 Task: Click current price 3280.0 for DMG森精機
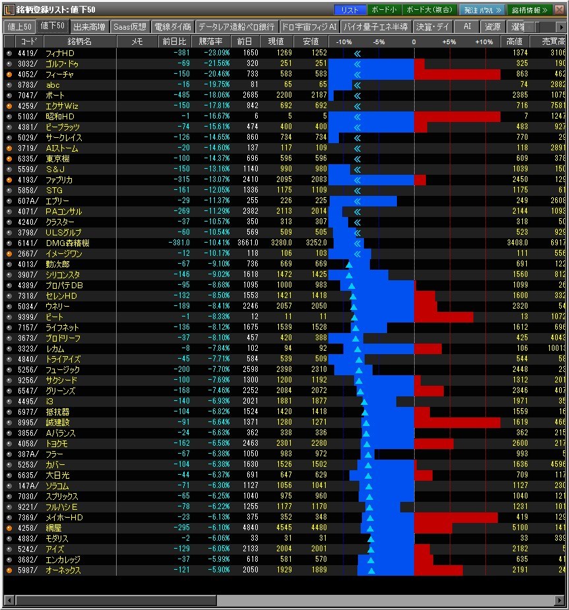pyautogui.click(x=282, y=243)
